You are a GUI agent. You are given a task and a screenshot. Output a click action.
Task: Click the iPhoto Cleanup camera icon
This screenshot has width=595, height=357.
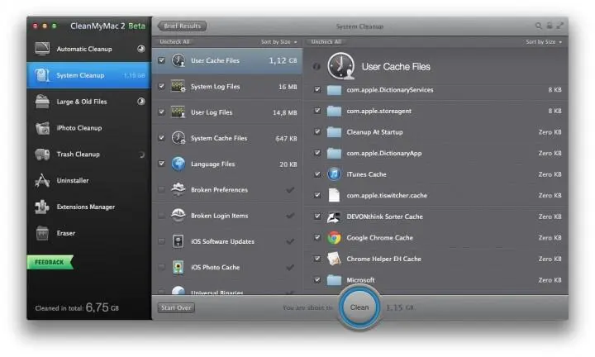coord(42,128)
